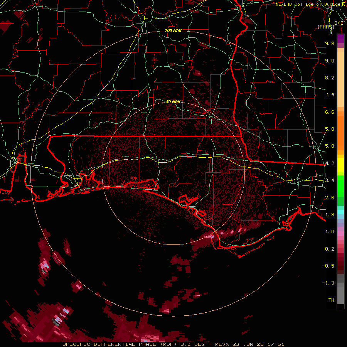This screenshot has width=347, height=347.
Task: Pick the bright orange segment of the color bar
Action: pos(340,133)
